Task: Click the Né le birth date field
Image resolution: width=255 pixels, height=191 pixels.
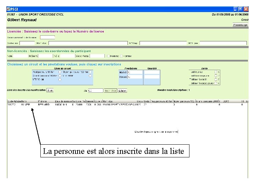Action: point(68,56)
